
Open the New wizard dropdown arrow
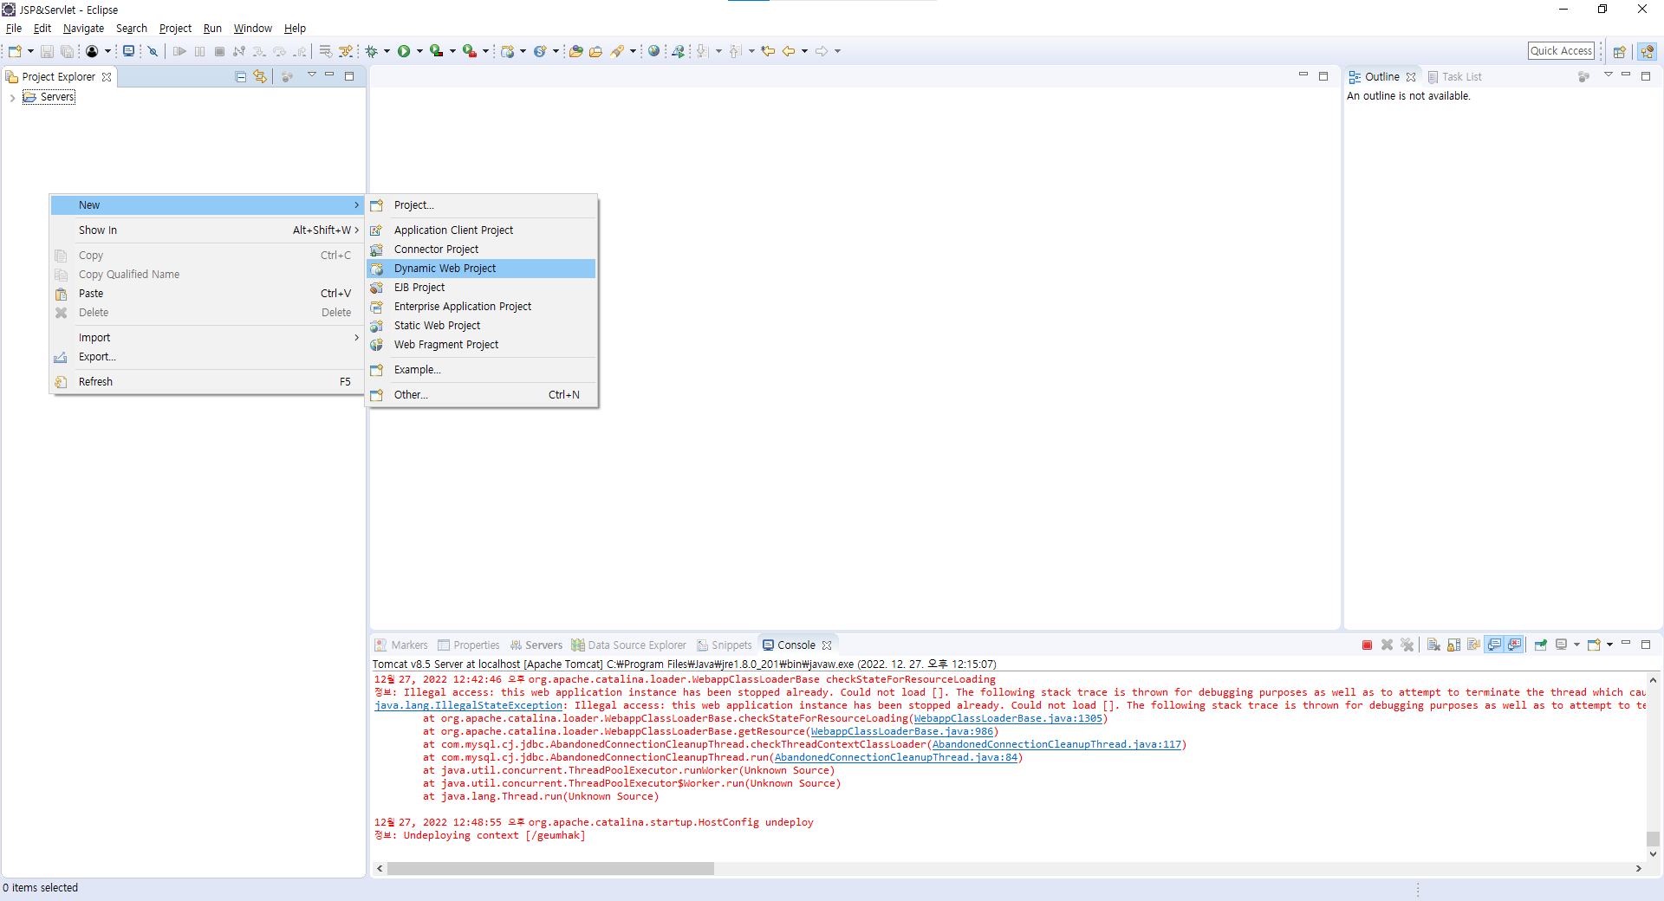click(x=30, y=51)
